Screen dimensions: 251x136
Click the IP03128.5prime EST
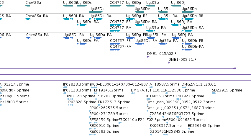(x=70, y=99)
